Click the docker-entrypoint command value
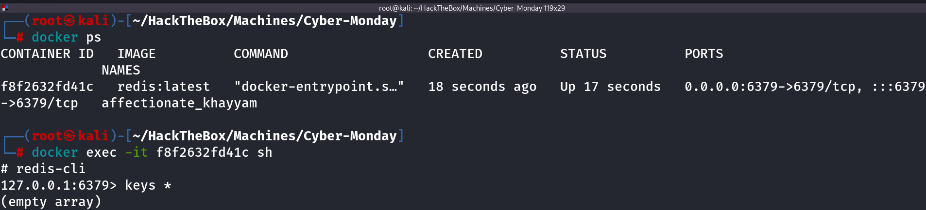 tap(319, 87)
